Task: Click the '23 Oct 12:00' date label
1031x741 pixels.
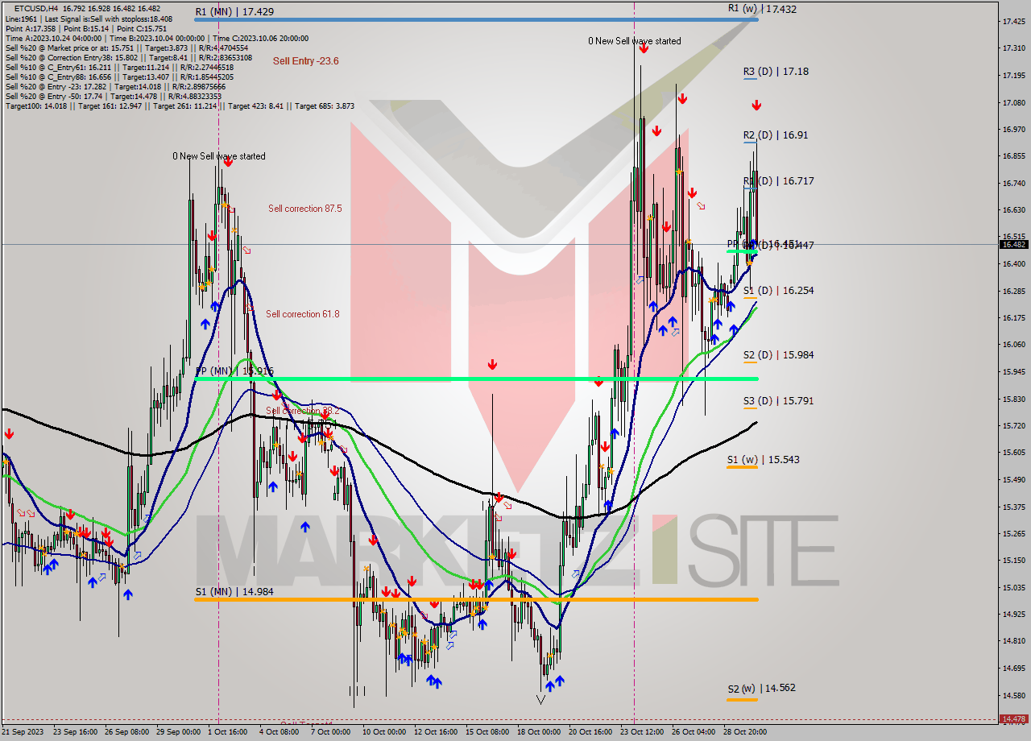Action: tap(642, 732)
